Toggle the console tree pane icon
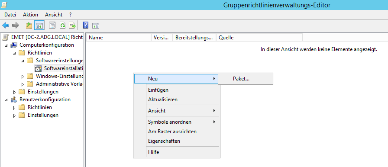 tap(39, 25)
